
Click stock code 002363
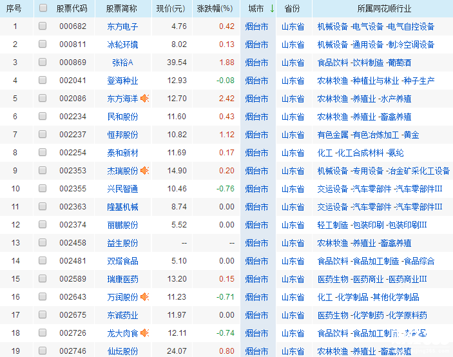click(73, 207)
